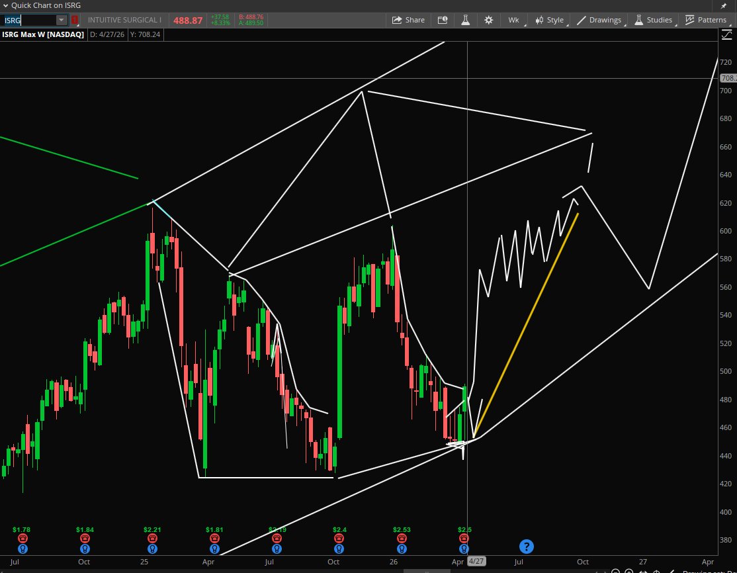Image resolution: width=737 pixels, height=573 pixels.
Task: Click the $2.21 earnings value
Action: (152, 529)
